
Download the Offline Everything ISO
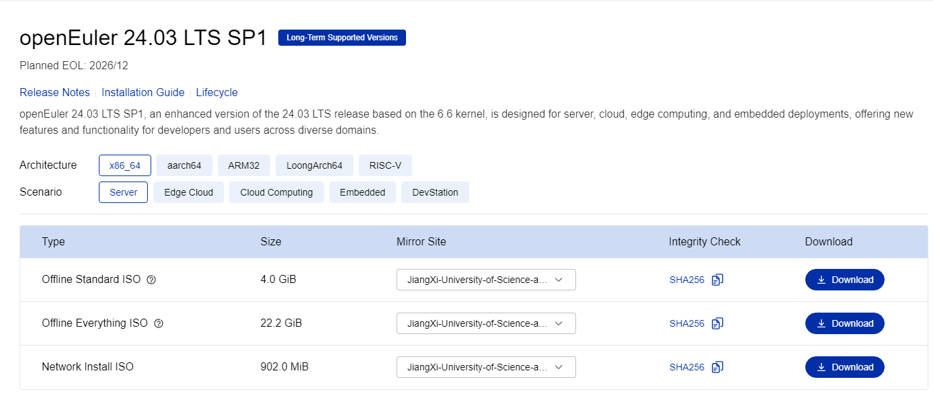[x=844, y=323]
